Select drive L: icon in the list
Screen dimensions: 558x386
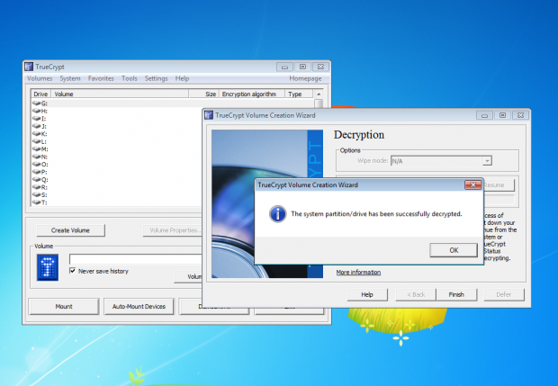(37, 141)
